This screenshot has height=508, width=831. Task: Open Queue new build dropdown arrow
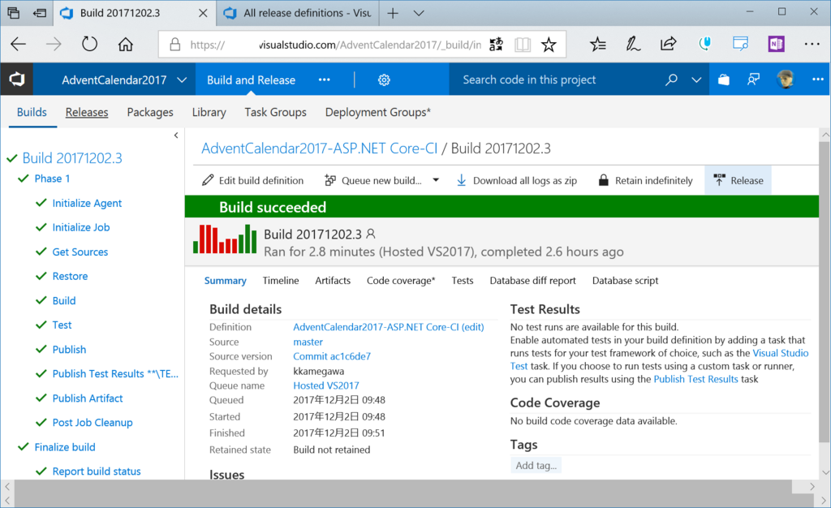click(x=436, y=180)
